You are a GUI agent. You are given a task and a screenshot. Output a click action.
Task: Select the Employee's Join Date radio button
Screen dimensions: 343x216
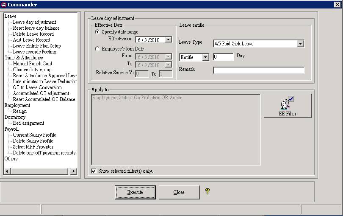[97, 49]
